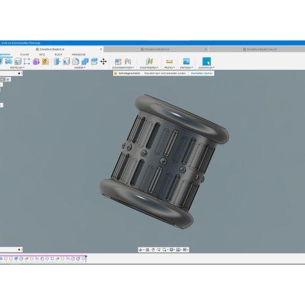
Task: Select the Volumenkörper tab
Action: click(5, 54)
